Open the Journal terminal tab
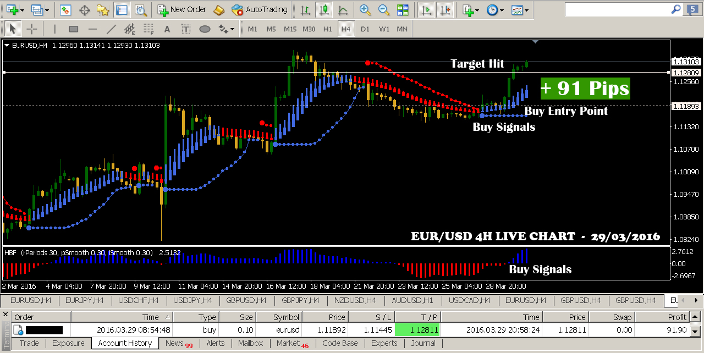The width and height of the screenshot is (704, 353). coord(423,343)
